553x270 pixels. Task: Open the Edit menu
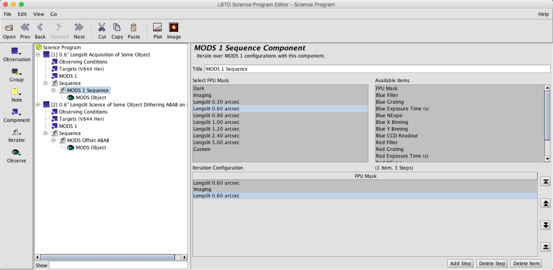click(x=22, y=14)
